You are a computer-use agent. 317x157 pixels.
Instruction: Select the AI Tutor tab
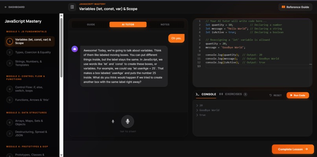[x=128, y=25]
